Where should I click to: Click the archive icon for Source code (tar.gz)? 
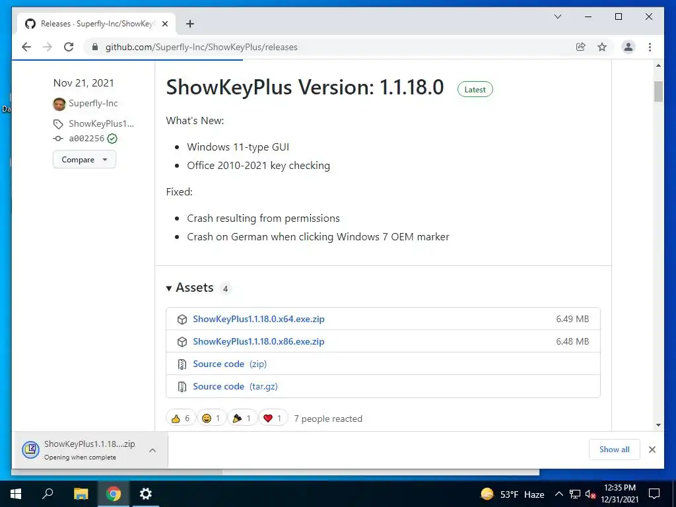click(182, 387)
